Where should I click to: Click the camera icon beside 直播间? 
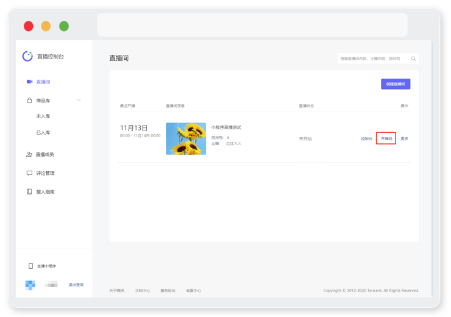(29, 82)
